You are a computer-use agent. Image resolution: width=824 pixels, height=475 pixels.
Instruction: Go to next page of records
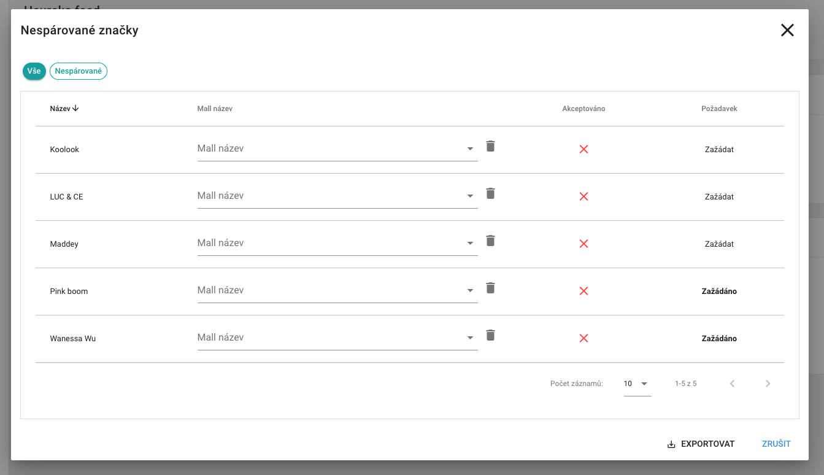click(768, 384)
